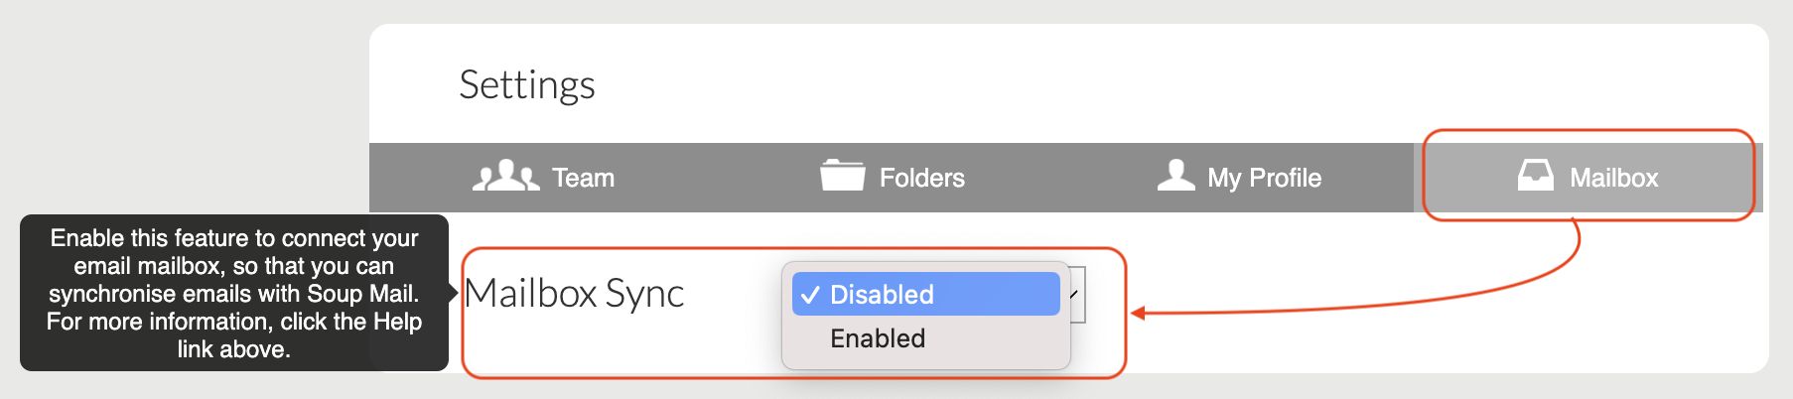Click the Mailbox Sync dropdown arrow
1793x399 pixels.
pyautogui.click(x=1075, y=295)
